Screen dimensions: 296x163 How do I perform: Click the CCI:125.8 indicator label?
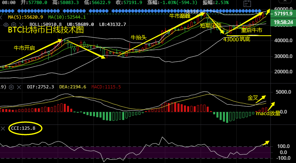[23, 128]
